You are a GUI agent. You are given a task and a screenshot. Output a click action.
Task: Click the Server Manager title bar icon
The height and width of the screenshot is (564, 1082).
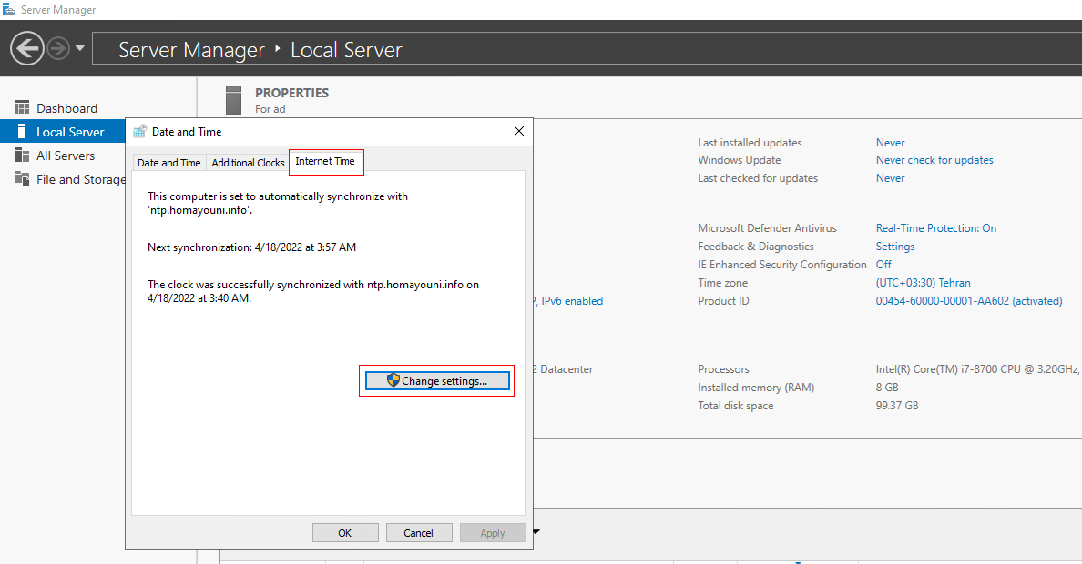(9, 10)
